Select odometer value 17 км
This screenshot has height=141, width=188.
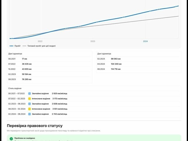24,59
